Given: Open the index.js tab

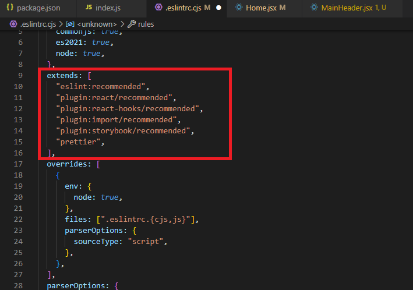Looking at the screenshot, I should [x=111, y=8].
